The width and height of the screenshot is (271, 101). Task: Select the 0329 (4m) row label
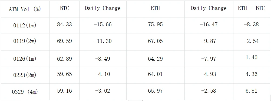(25, 92)
